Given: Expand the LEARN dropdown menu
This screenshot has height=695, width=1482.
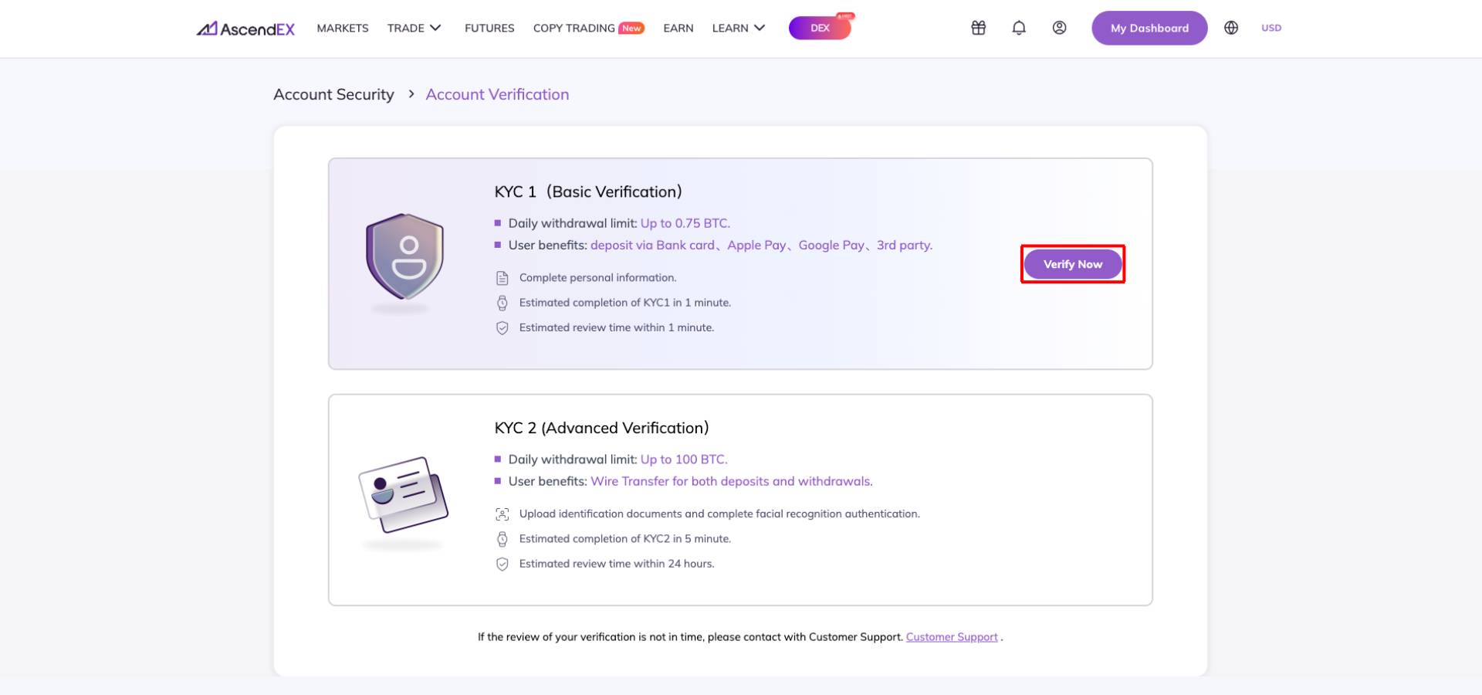Looking at the screenshot, I should click(x=738, y=28).
